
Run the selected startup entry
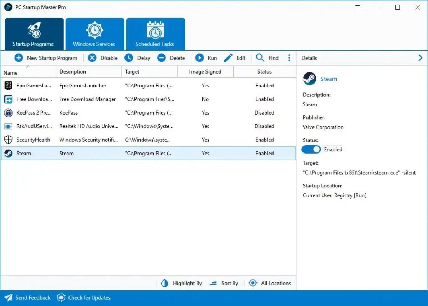200,57
